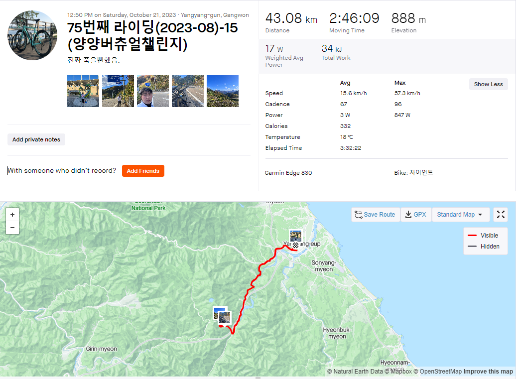Screen dimensions: 517x379
Task: Open the first ride photo thumbnail
Action: coord(83,91)
